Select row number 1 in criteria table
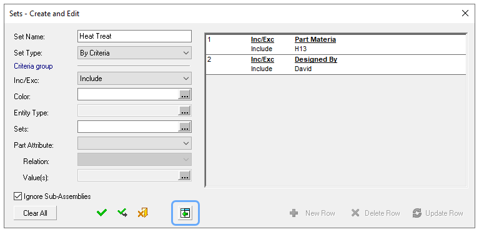 pos(209,39)
